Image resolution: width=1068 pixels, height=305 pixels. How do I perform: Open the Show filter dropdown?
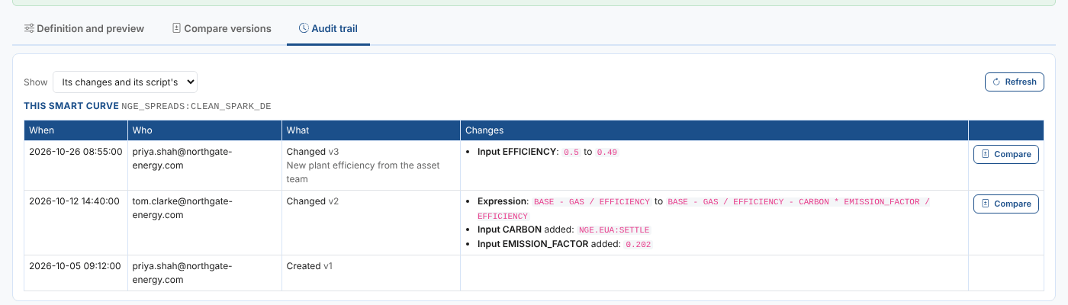[125, 82]
